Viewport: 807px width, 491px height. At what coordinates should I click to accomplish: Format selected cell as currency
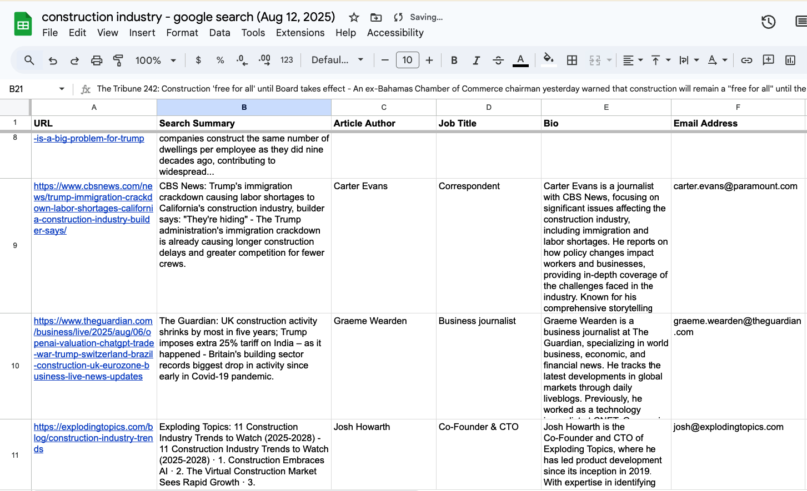coord(198,59)
